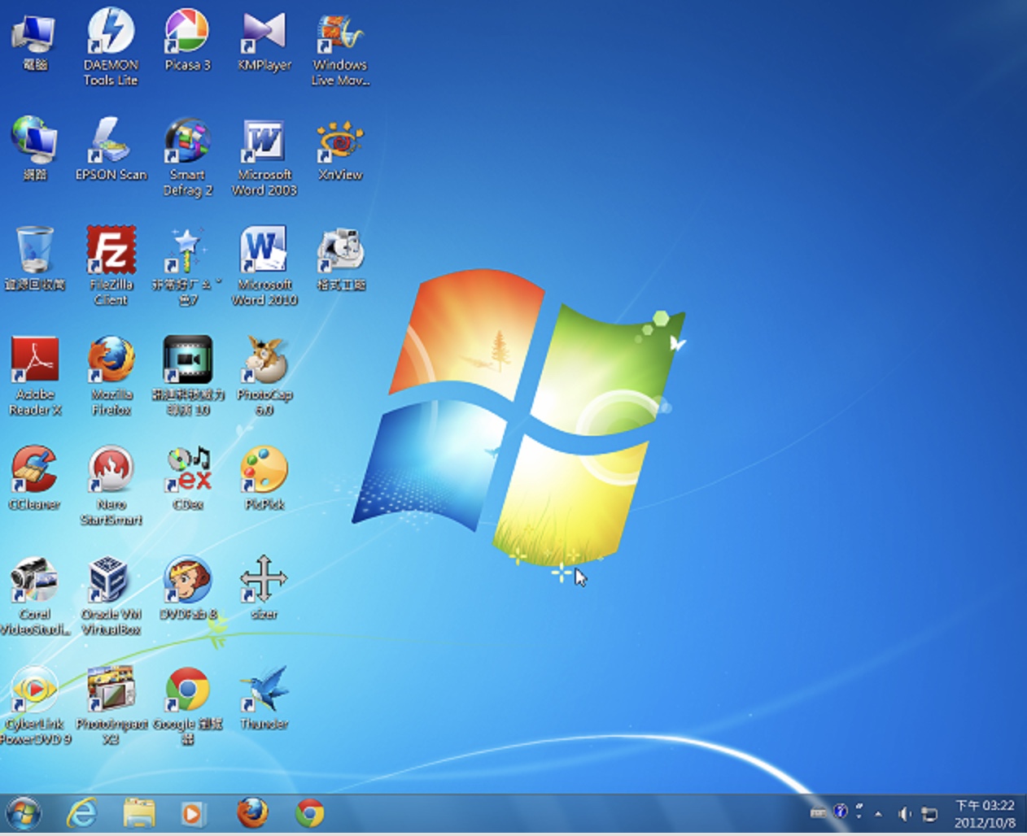Select the 網路 network desktop icon
The width and height of the screenshot is (1027, 836).
[x=34, y=150]
